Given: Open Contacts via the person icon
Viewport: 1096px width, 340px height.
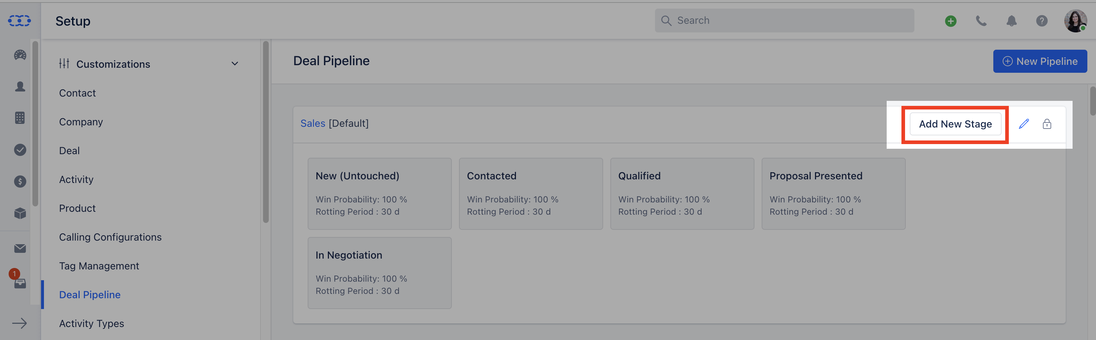Looking at the screenshot, I should [20, 86].
